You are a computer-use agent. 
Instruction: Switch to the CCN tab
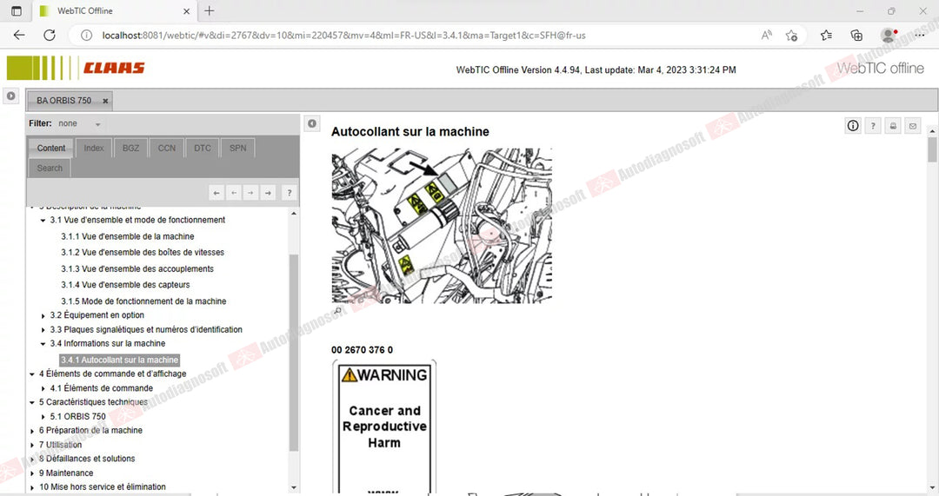click(x=166, y=148)
